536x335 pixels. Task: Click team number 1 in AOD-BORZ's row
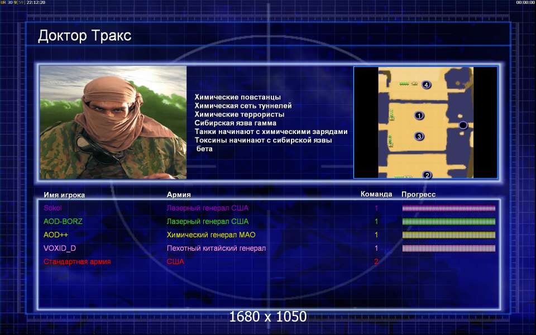point(376,222)
